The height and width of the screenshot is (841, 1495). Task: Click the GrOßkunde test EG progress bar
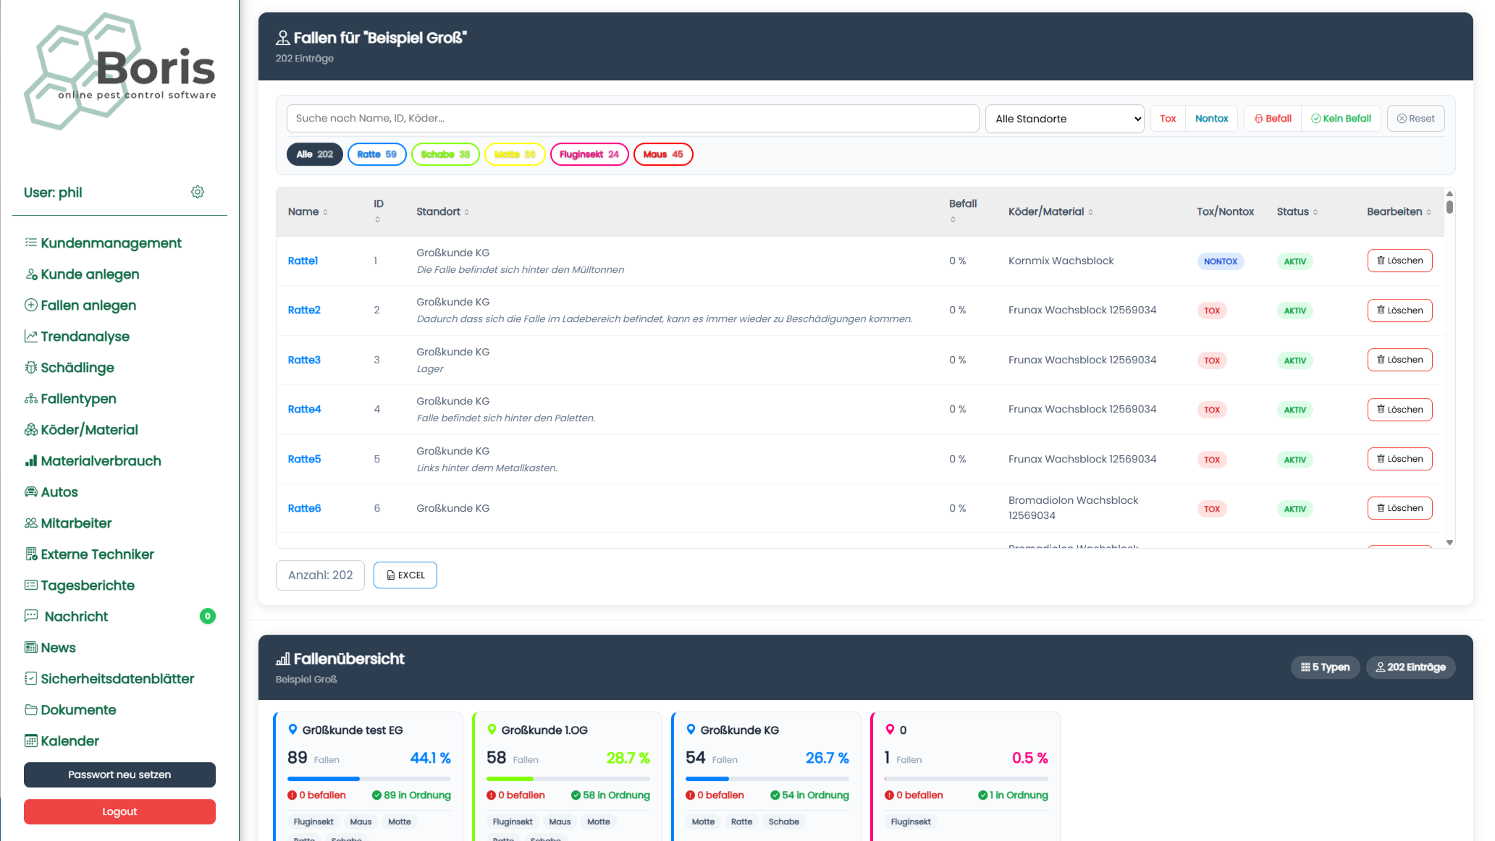pos(369,779)
